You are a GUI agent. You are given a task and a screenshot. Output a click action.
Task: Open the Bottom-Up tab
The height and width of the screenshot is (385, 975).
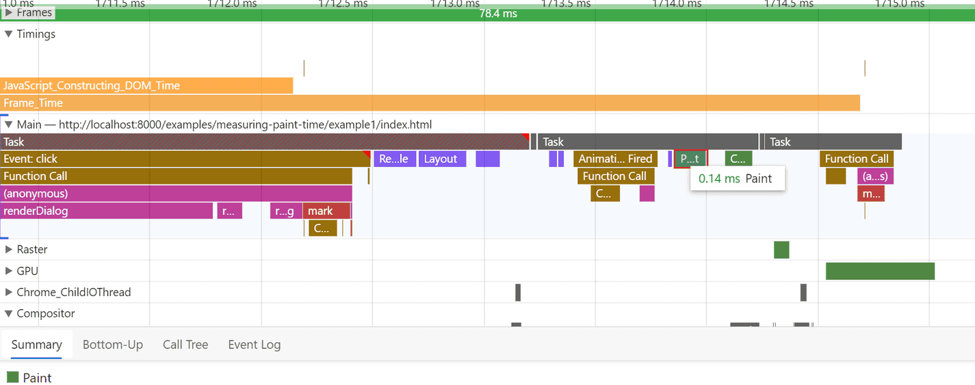pos(113,345)
